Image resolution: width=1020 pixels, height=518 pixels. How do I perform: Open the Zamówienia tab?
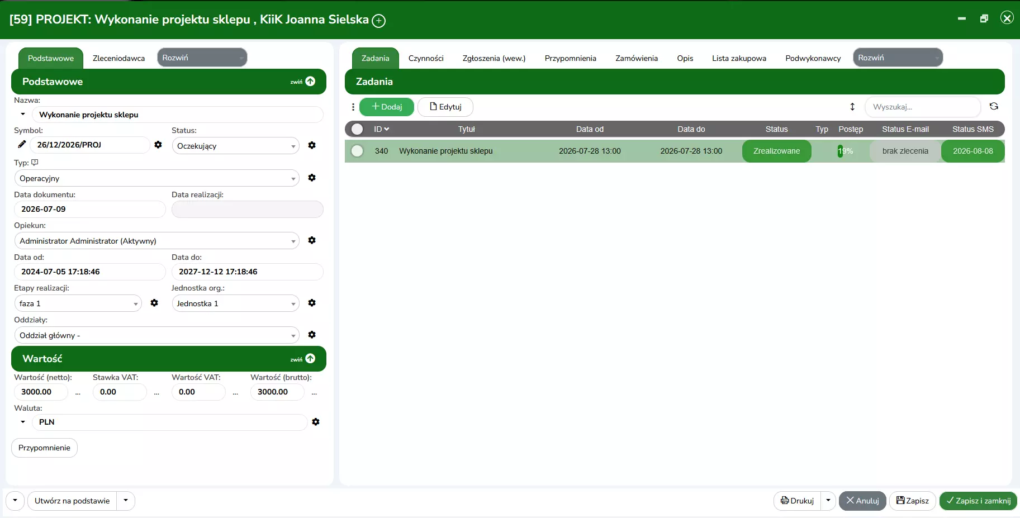[x=637, y=58]
